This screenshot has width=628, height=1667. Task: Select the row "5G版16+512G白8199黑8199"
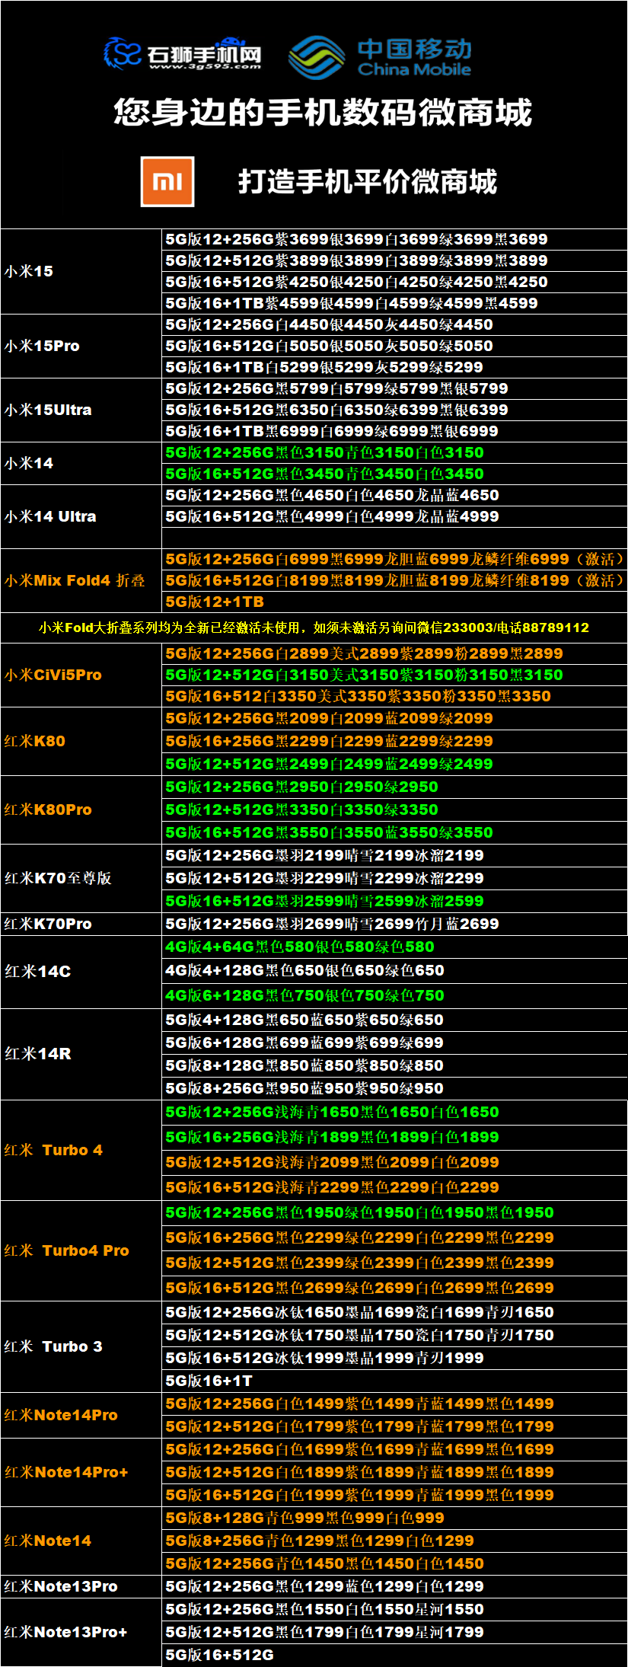tap(395, 580)
